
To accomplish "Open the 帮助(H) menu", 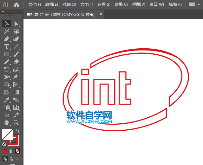I will [175, 4].
